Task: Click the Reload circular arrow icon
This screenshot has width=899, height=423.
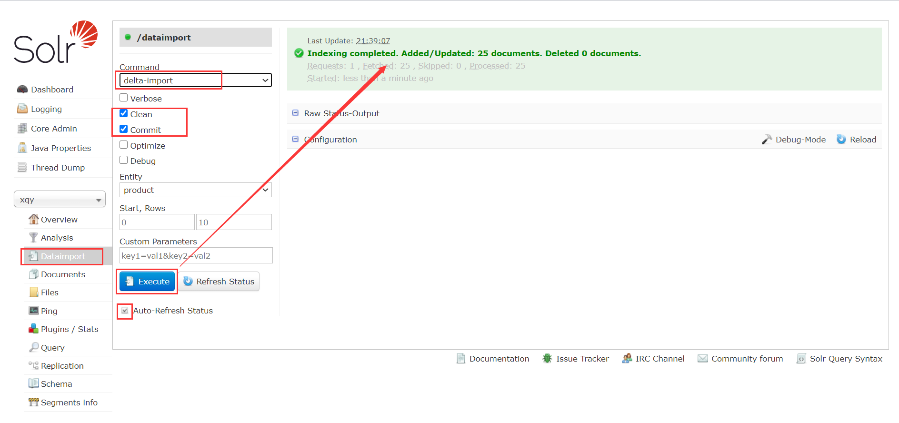Action: tap(841, 139)
